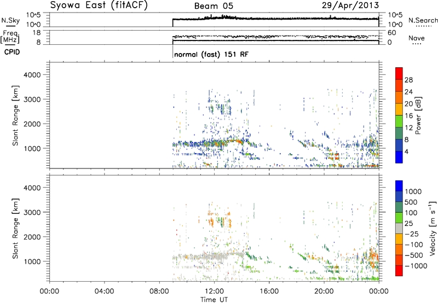Click the 'N.Search' legend label

coord(423,20)
